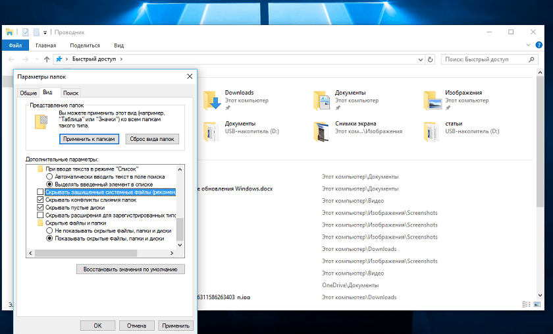Select the Изображения folder icon
Viewport: 553px width, 334px height.
(433, 101)
